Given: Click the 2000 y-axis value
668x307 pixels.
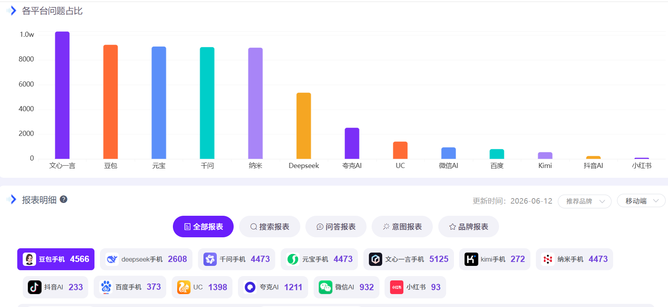Looking at the screenshot, I should pos(26,134).
